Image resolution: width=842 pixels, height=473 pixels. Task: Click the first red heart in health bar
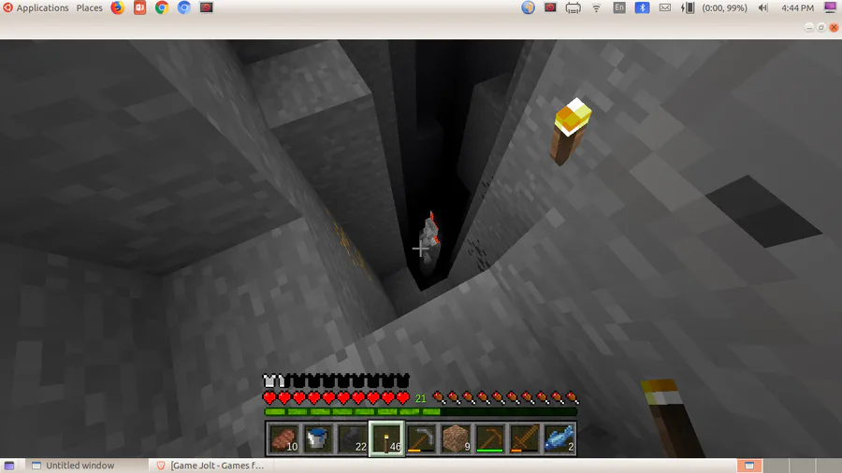click(269, 398)
